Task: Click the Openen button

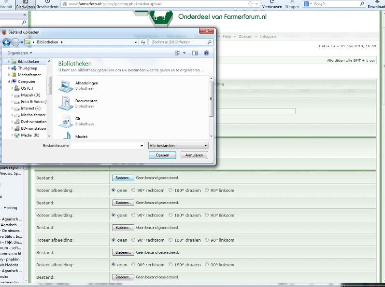Action: click(x=162, y=155)
